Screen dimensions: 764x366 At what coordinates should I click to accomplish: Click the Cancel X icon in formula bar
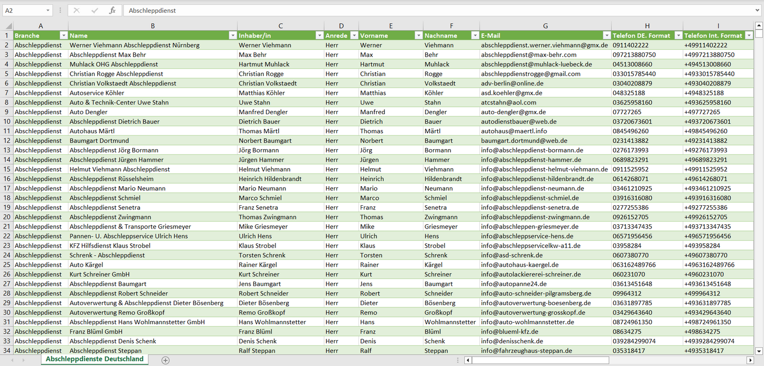[77, 11]
